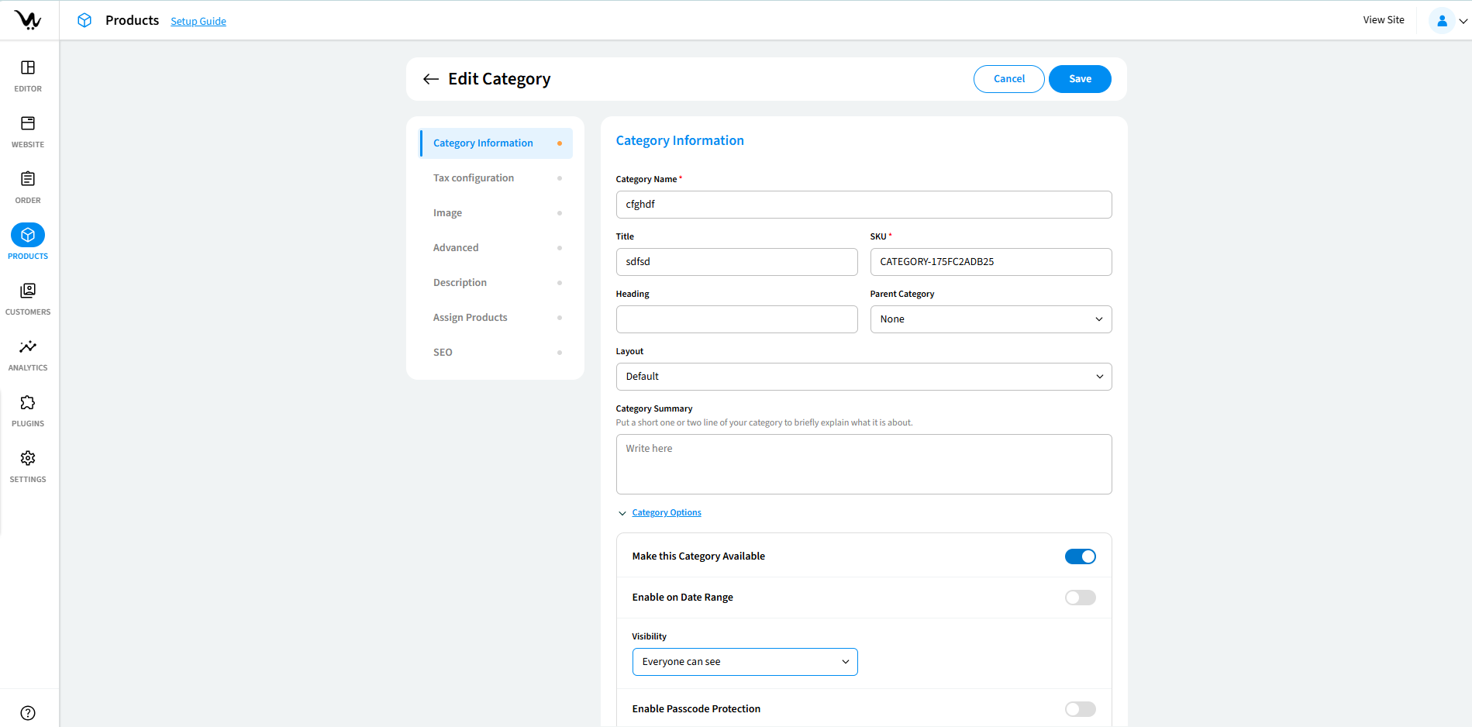
Task: Open the Visibility dropdown
Action: pyautogui.click(x=744, y=662)
